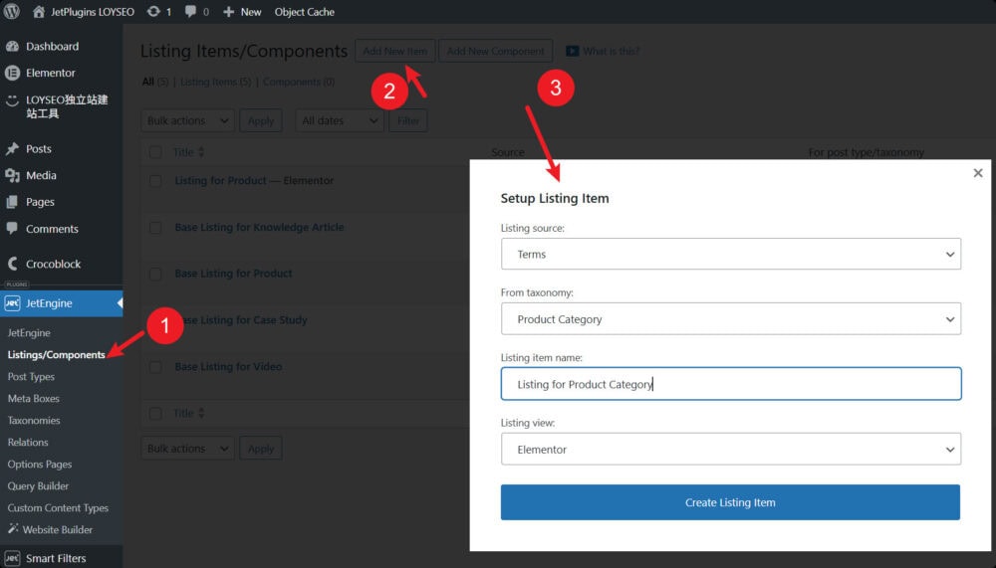
Task: Open Base Listing for Video
Action: click(x=228, y=367)
